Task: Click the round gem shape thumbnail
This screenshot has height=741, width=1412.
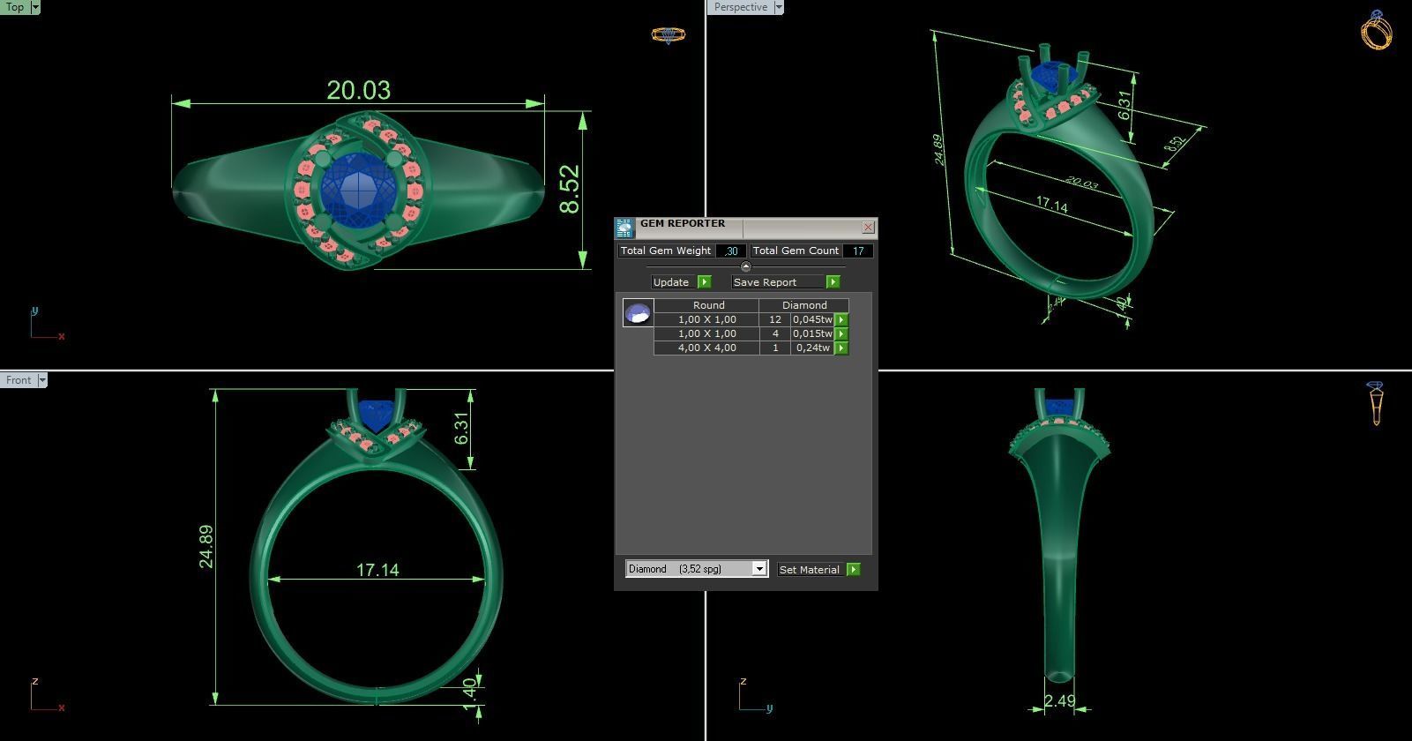Action: click(x=638, y=312)
